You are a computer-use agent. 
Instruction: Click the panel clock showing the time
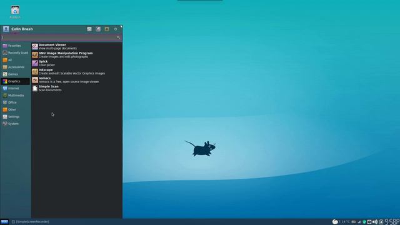coord(392,222)
